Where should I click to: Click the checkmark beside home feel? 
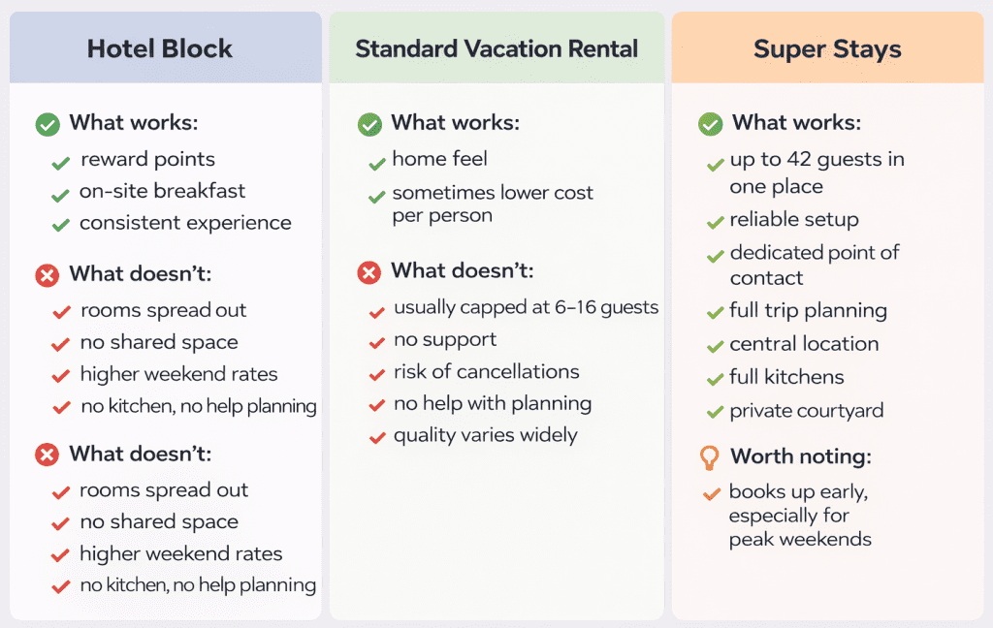tap(377, 162)
